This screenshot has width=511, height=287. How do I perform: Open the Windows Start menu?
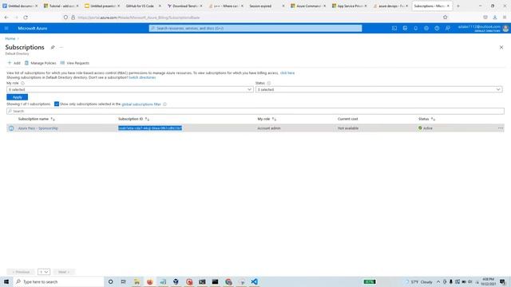pyautogui.click(x=6, y=281)
